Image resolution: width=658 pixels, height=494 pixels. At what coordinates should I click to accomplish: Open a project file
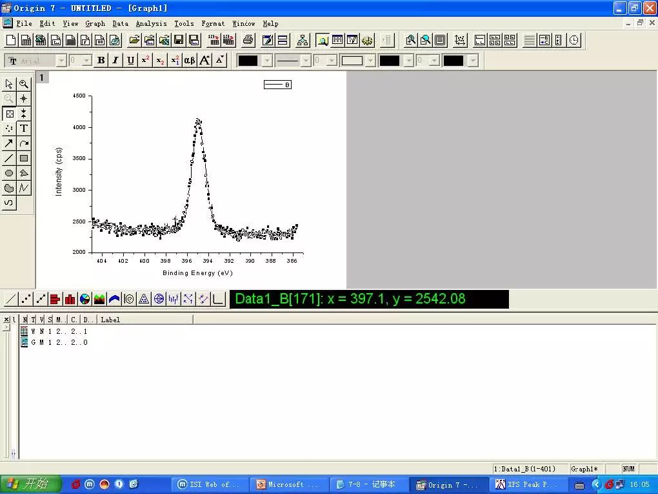(x=134, y=40)
